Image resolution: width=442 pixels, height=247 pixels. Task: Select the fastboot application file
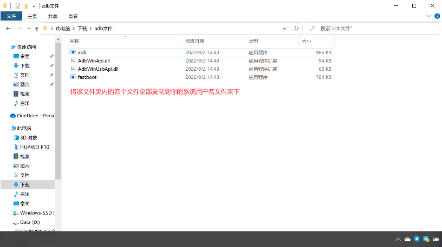[x=87, y=77]
